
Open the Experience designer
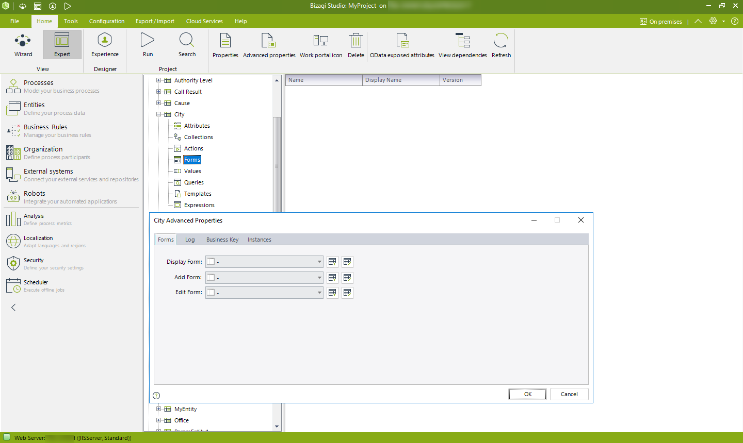point(105,45)
